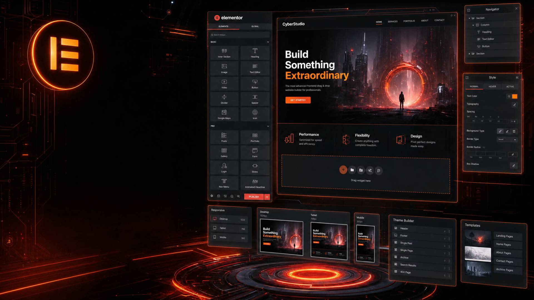
Task: Pick the Video widget
Action: click(x=224, y=84)
